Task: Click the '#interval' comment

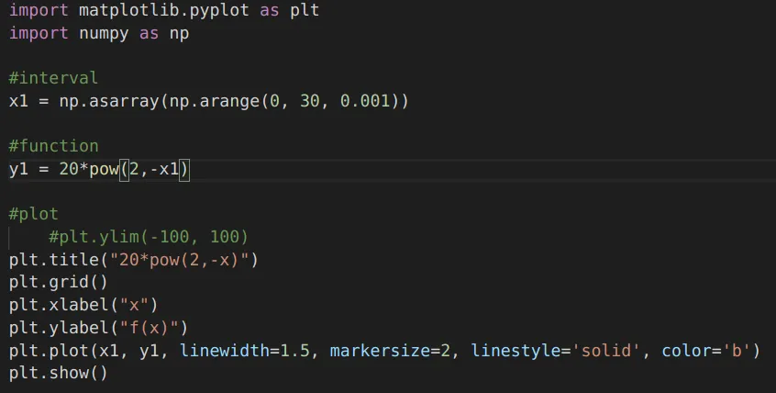Action: [53, 78]
